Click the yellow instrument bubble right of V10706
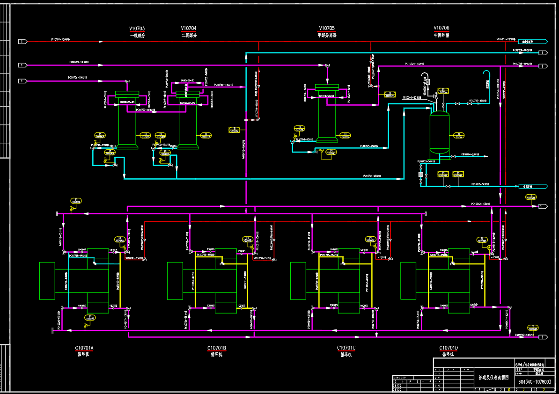 (459, 136)
